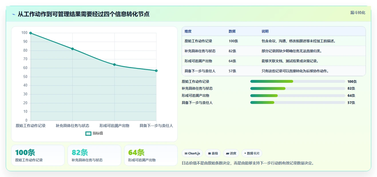
Task: Click the 100条 table data cell
Action: tap(233, 41)
